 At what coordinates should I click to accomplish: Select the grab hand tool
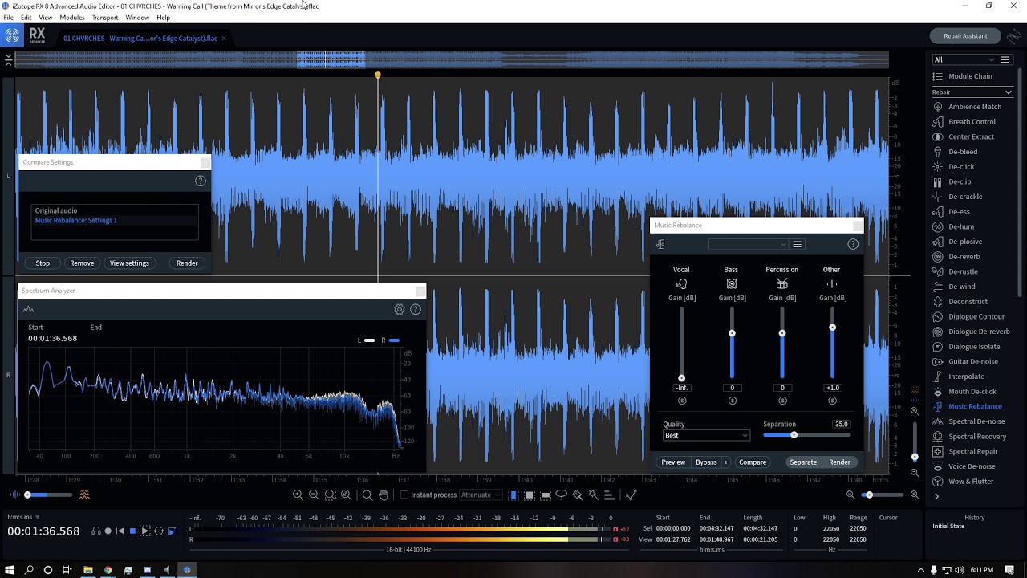tap(384, 495)
